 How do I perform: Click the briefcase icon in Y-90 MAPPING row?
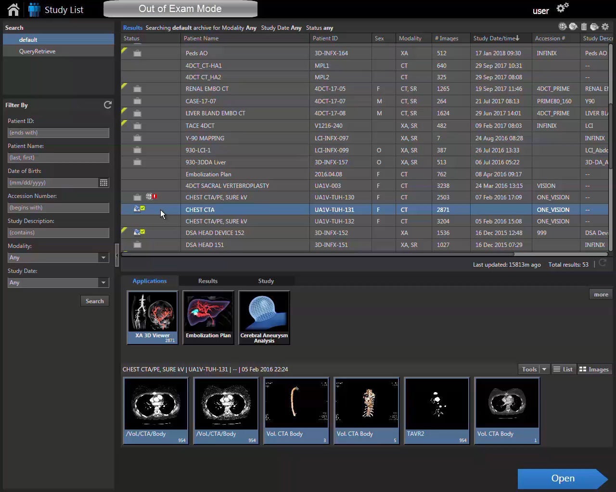(x=137, y=138)
